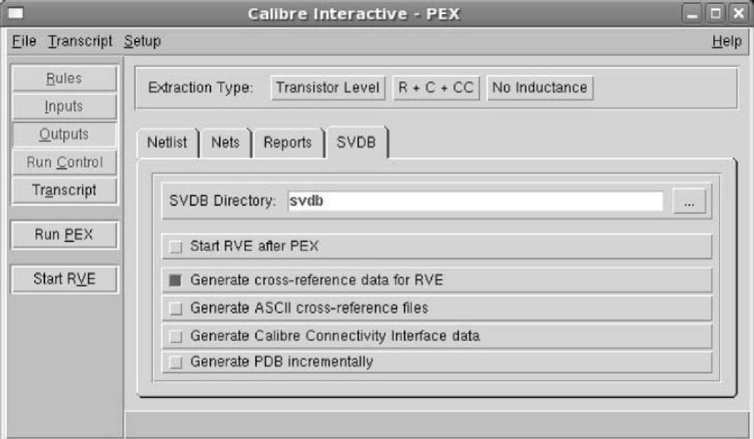Minimize the Calibre Interactive PEX window
The width and height of the screenshot is (754, 439).
(692, 14)
